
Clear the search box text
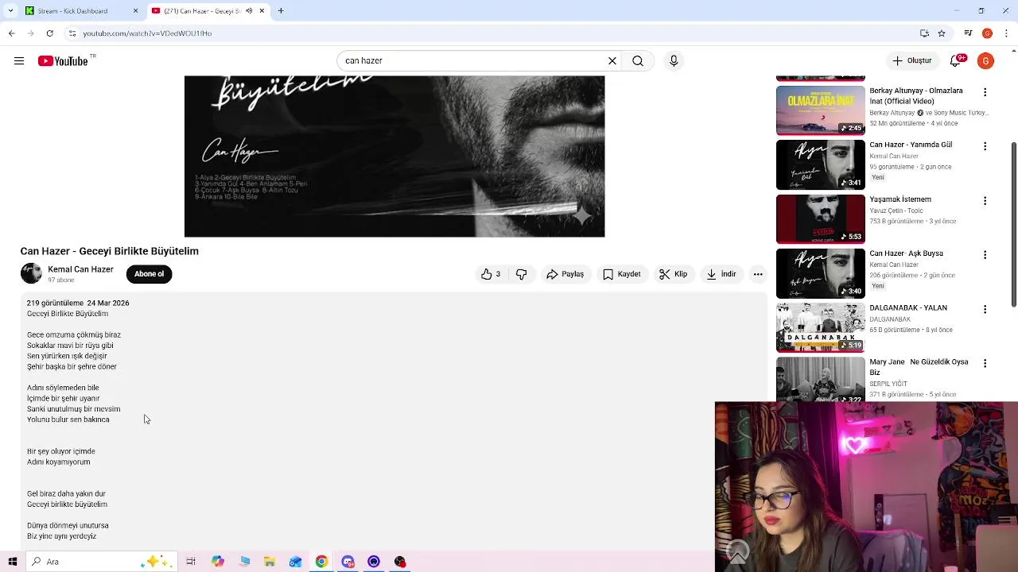[612, 60]
